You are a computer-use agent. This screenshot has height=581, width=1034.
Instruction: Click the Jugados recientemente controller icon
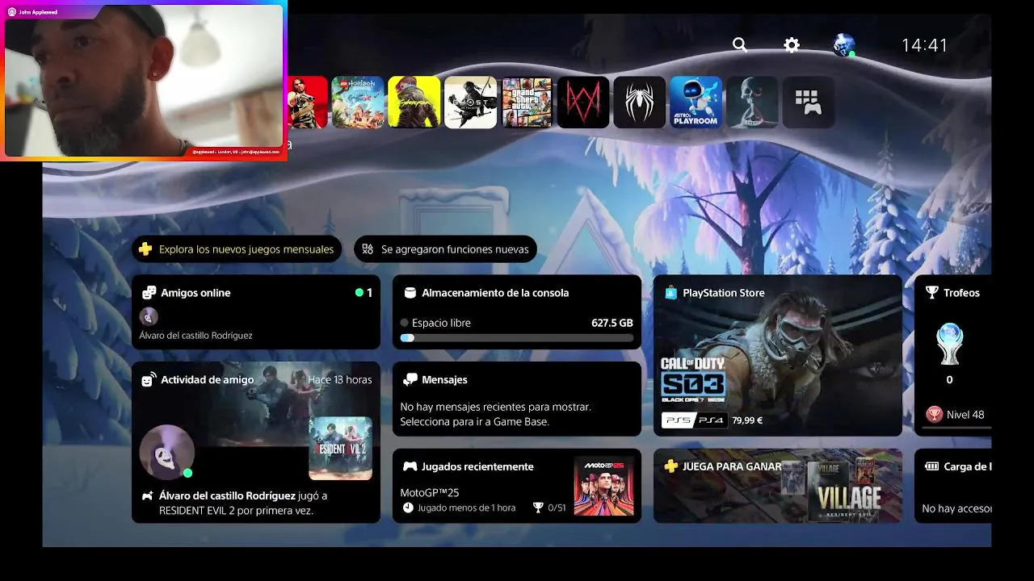(x=410, y=466)
